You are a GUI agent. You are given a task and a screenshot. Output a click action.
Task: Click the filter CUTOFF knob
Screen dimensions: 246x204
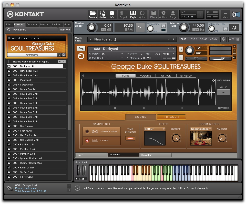coord(176,138)
